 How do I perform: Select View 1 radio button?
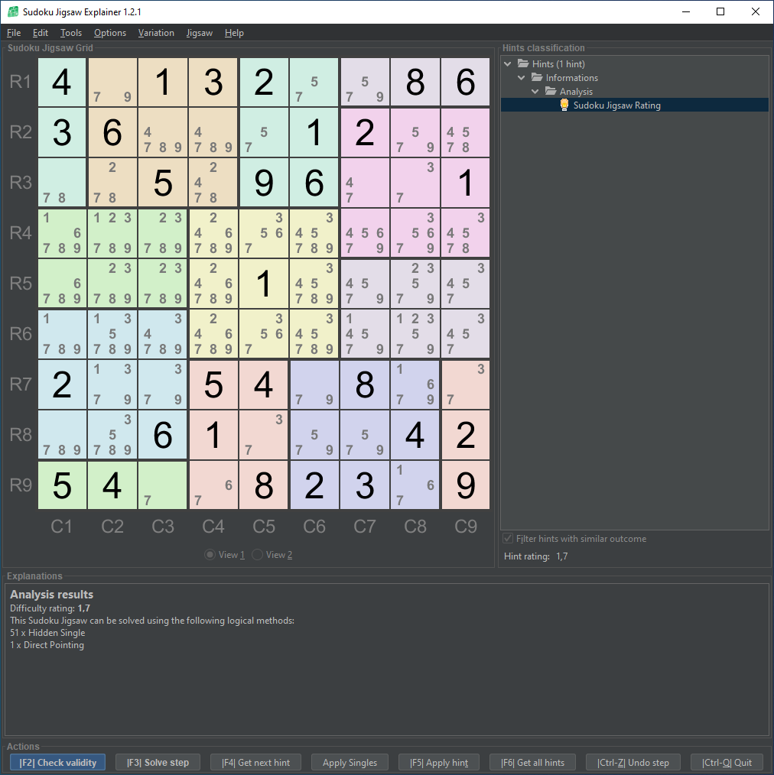(x=210, y=555)
